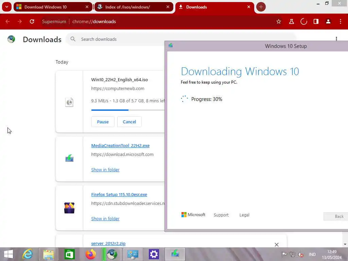Click the Supermium logo beside Downloads heading
348x261 pixels.
[x=11, y=39]
